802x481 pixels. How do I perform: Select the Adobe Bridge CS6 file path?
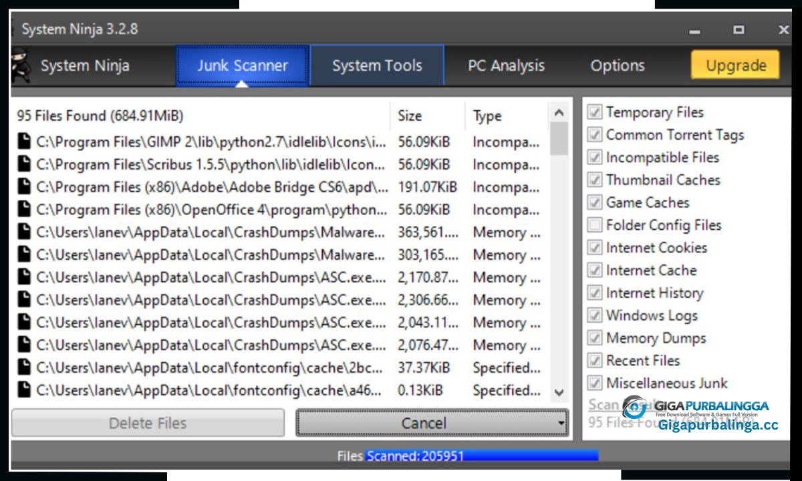(x=211, y=187)
